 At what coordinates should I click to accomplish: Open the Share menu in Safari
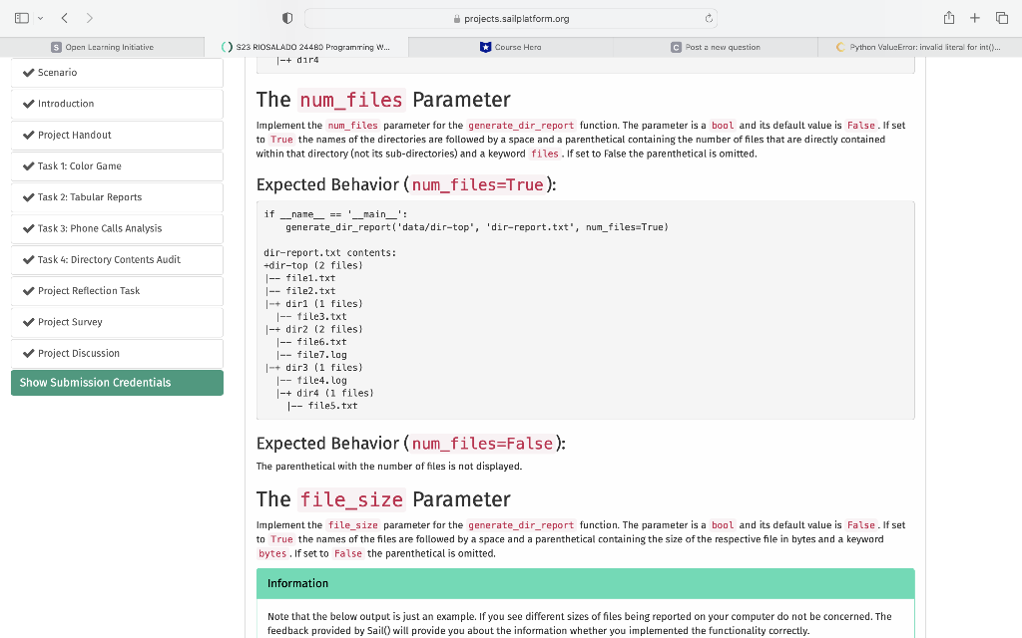pos(948,17)
